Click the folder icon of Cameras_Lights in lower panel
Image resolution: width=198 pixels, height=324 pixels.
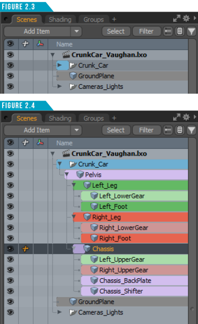(x=73, y=312)
